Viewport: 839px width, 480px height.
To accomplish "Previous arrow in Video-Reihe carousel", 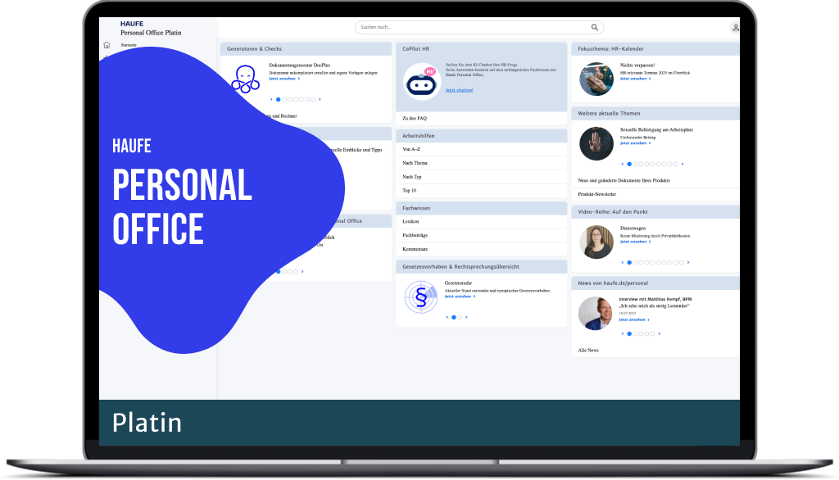I will pos(623,263).
